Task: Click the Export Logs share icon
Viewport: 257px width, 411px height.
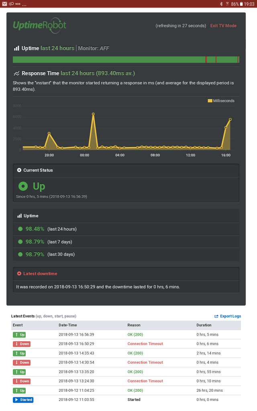Action: click(x=216, y=316)
